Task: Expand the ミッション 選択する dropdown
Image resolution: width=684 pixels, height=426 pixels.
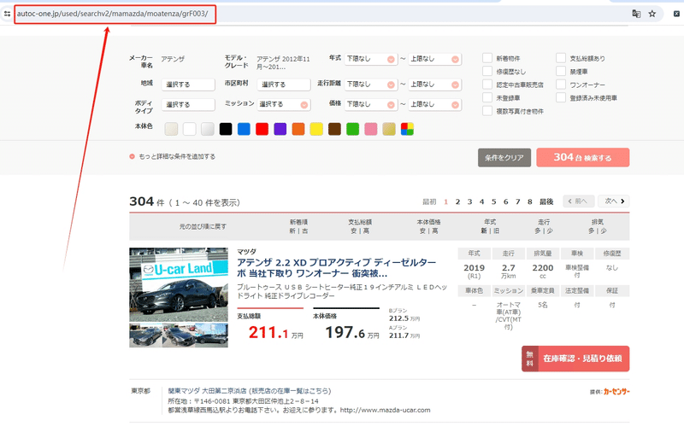Action: (284, 104)
